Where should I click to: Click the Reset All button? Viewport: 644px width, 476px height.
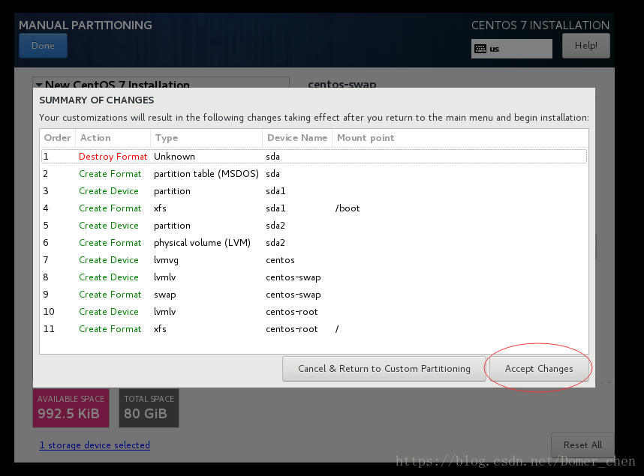coord(582,445)
